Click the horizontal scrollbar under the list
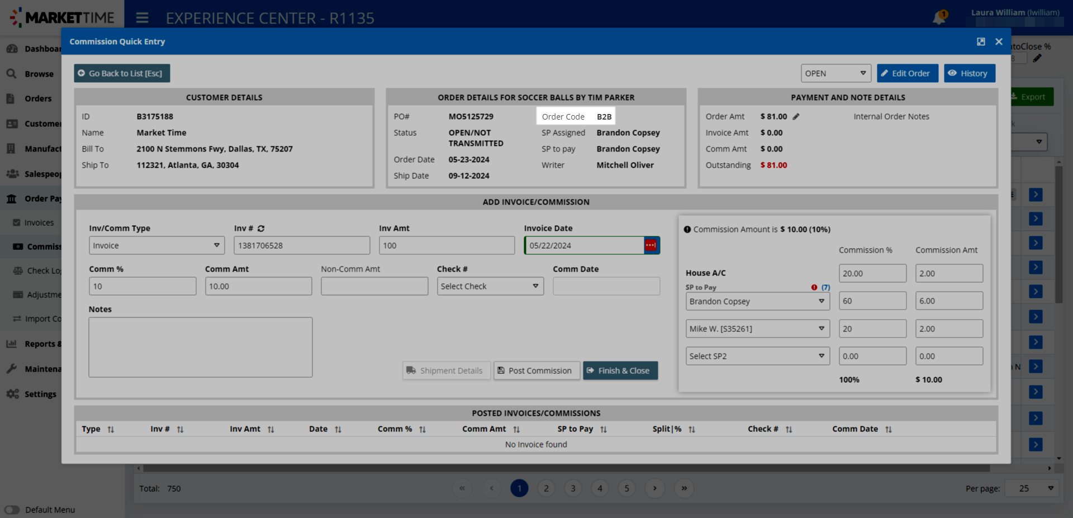Screen dimensions: 1073x518 point(567,468)
